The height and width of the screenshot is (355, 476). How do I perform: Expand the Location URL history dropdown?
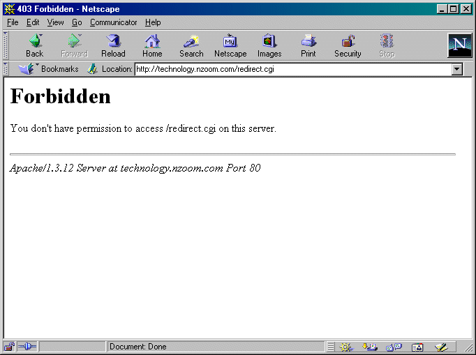tap(457, 69)
